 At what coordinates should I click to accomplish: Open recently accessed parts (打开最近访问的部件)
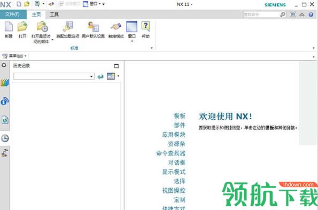(x=42, y=27)
